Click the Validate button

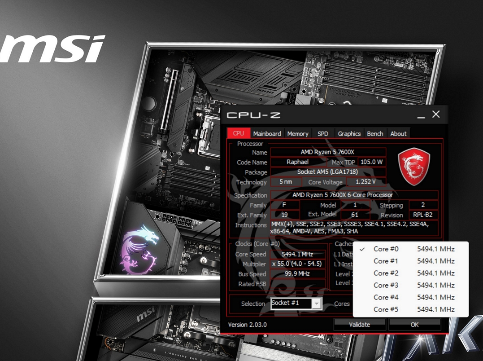(360, 324)
